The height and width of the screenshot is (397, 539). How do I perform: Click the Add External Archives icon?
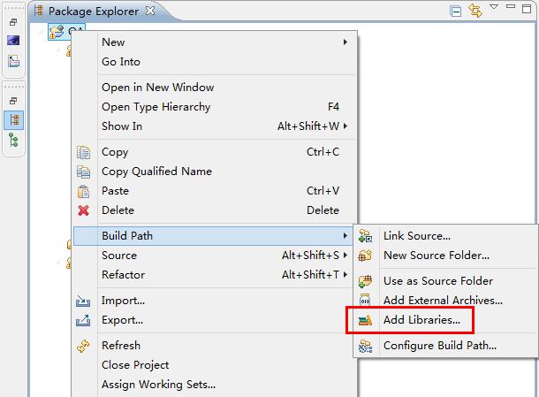[x=365, y=301]
